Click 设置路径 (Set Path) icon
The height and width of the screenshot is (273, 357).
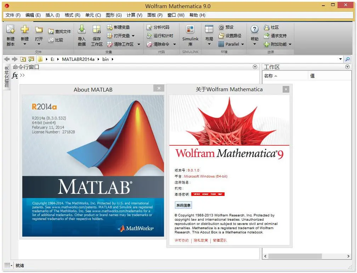(x=221, y=36)
